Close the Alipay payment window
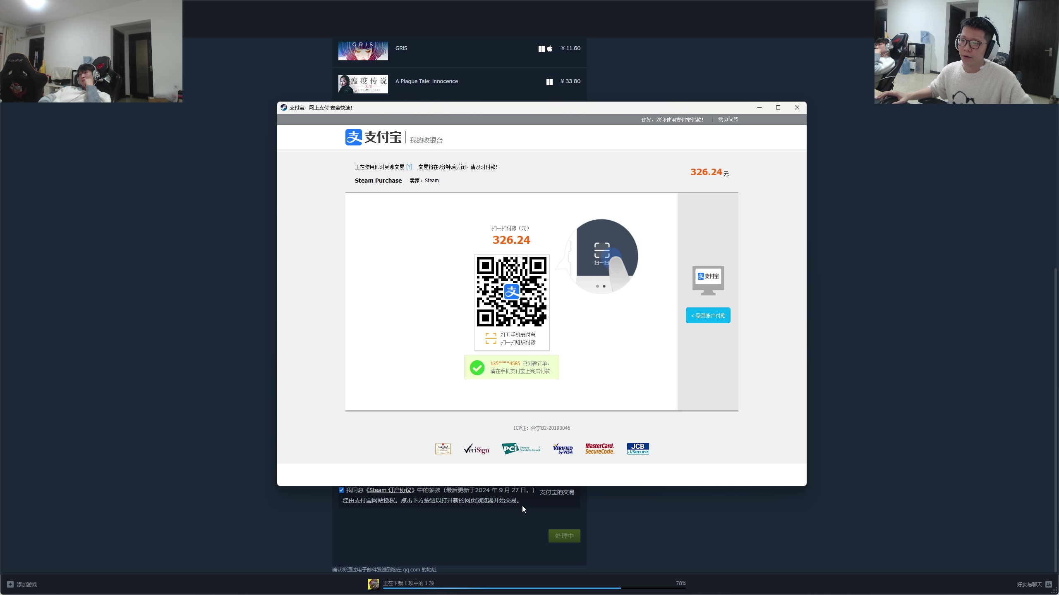Image resolution: width=1059 pixels, height=595 pixels. [797, 107]
